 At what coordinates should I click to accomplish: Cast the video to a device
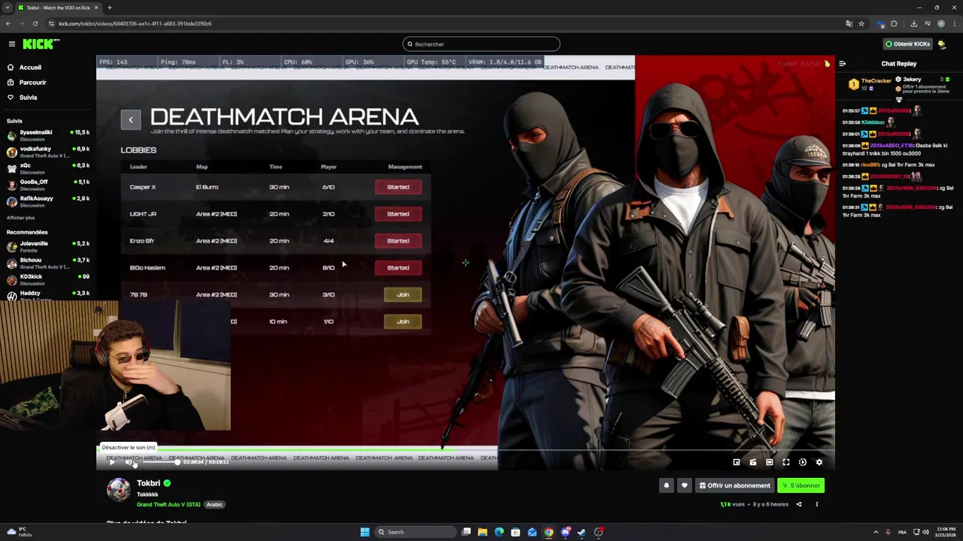(x=753, y=463)
